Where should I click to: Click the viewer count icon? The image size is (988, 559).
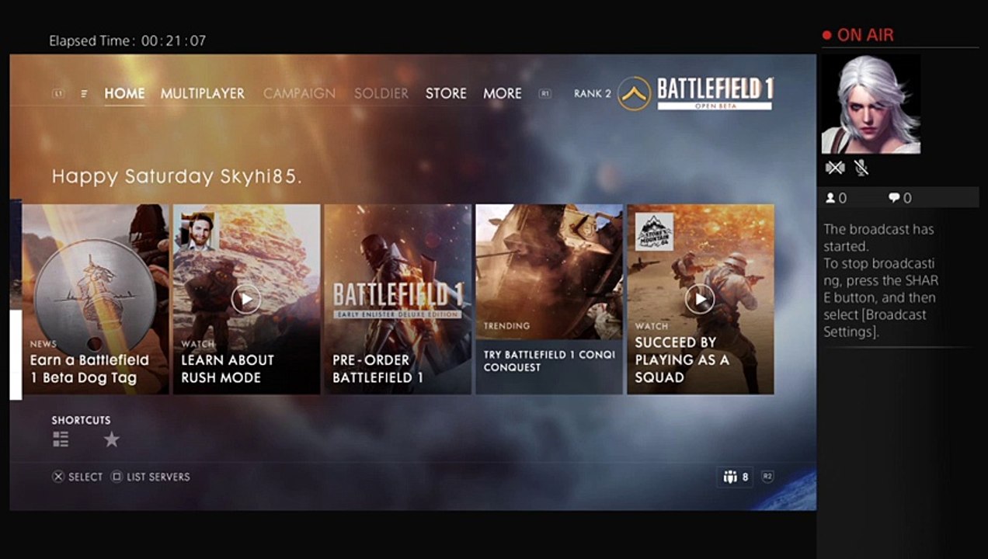click(x=830, y=198)
